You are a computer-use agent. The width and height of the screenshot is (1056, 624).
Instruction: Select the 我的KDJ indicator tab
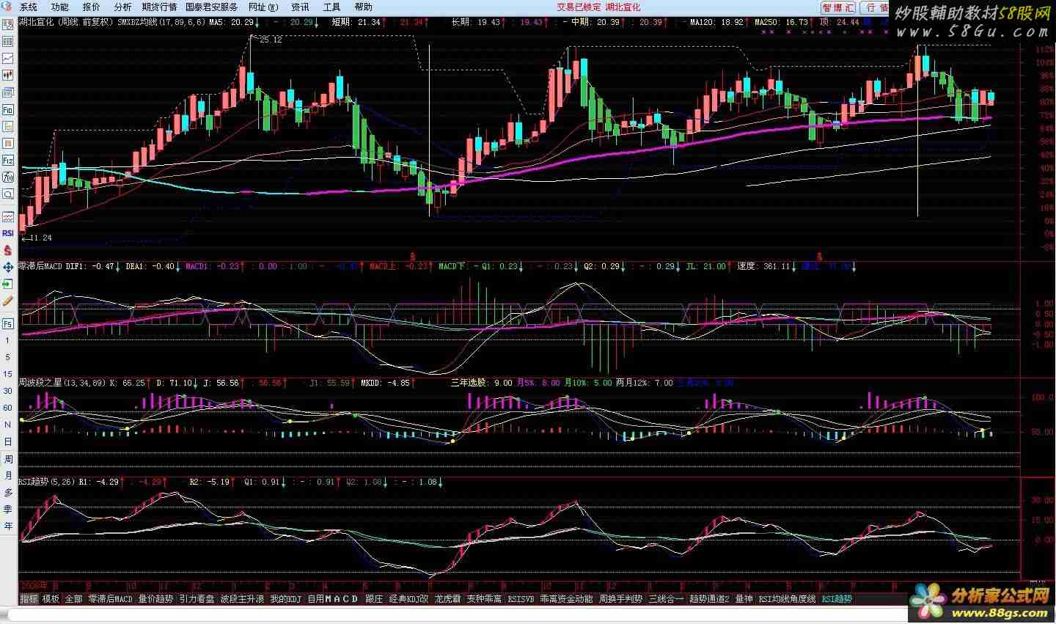tap(285, 599)
